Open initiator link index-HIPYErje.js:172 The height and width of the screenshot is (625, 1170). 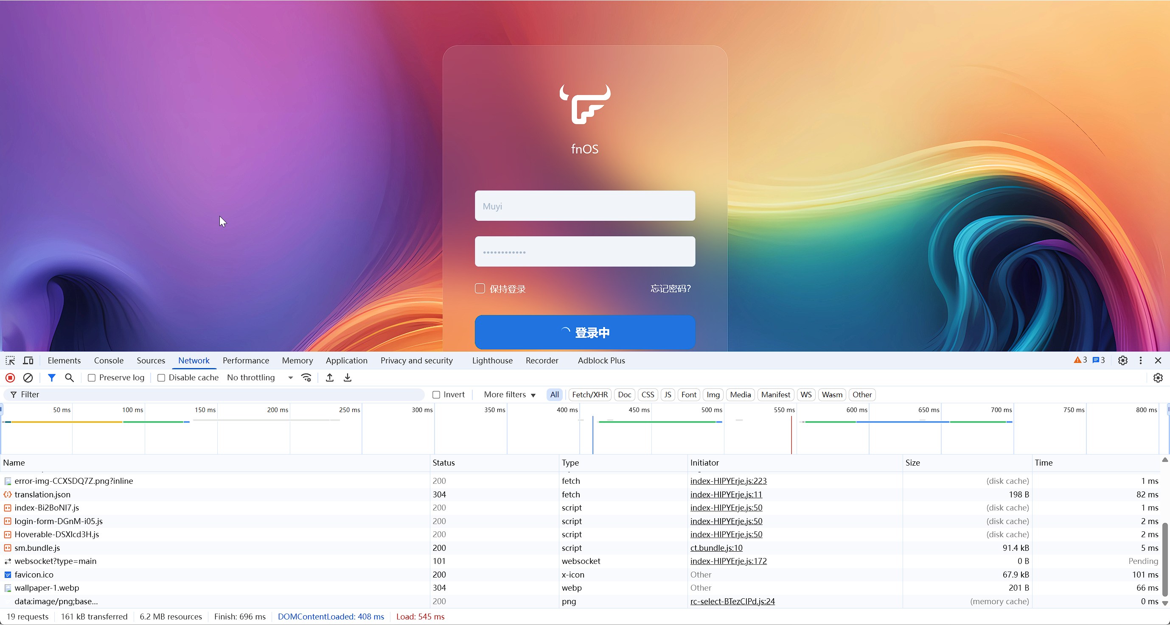pos(729,561)
